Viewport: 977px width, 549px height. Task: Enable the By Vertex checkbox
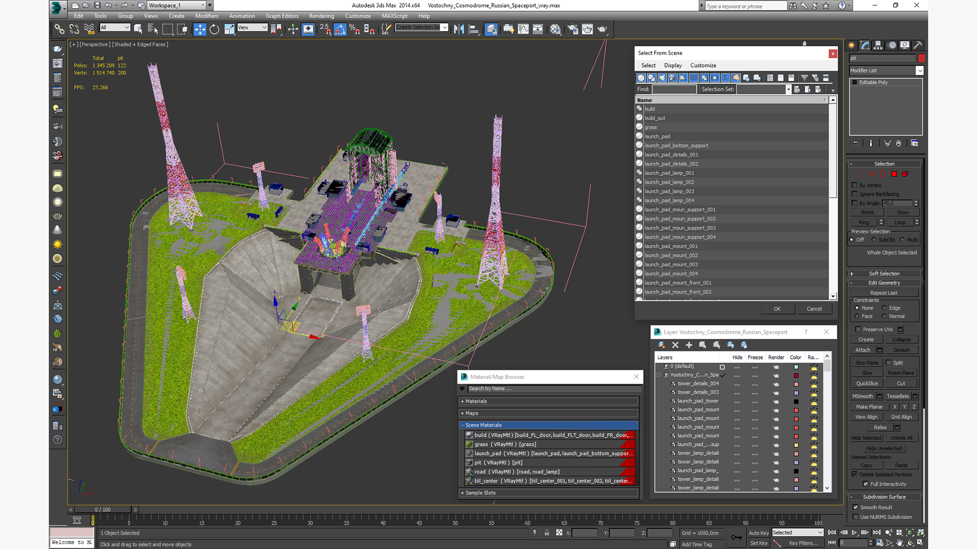tap(855, 185)
